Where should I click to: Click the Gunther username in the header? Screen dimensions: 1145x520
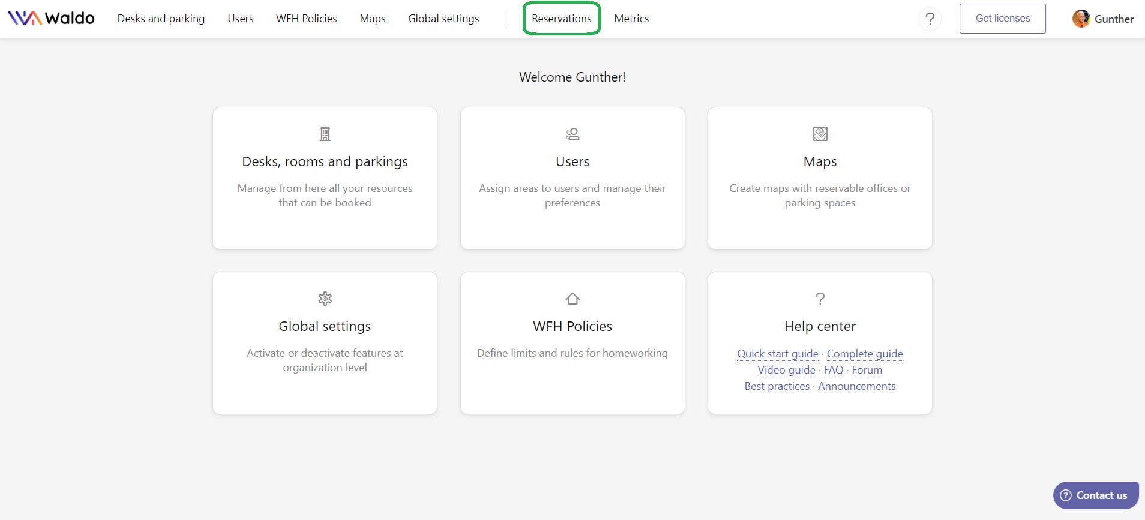(x=1114, y=19)
